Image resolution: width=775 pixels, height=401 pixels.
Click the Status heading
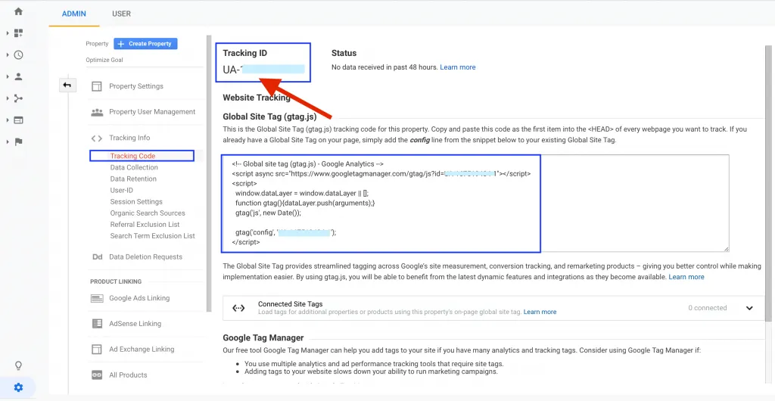coord(344,53)
